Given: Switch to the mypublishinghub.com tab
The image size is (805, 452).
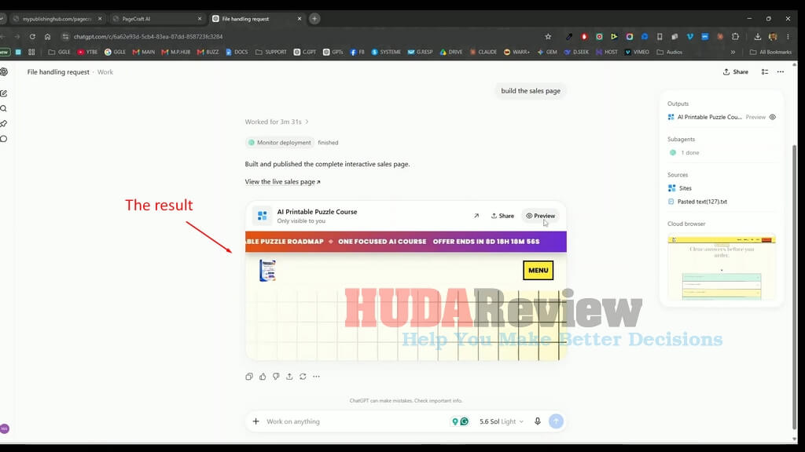Looking at the screenshot, I should pyautogui.click(x=57, y=19).
